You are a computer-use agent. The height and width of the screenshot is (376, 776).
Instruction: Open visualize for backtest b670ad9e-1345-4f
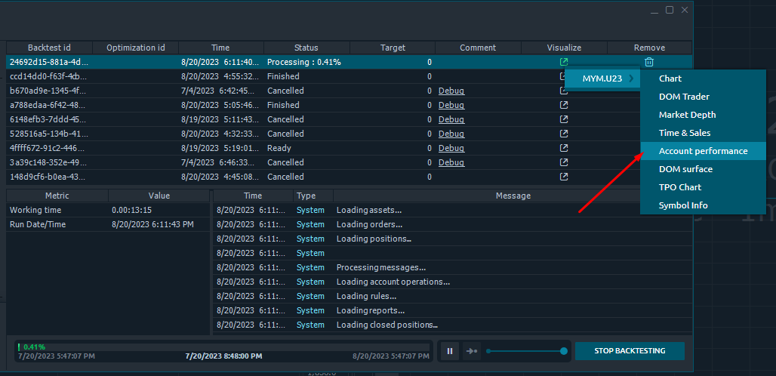pyautogui.click(x=564, y=91)
